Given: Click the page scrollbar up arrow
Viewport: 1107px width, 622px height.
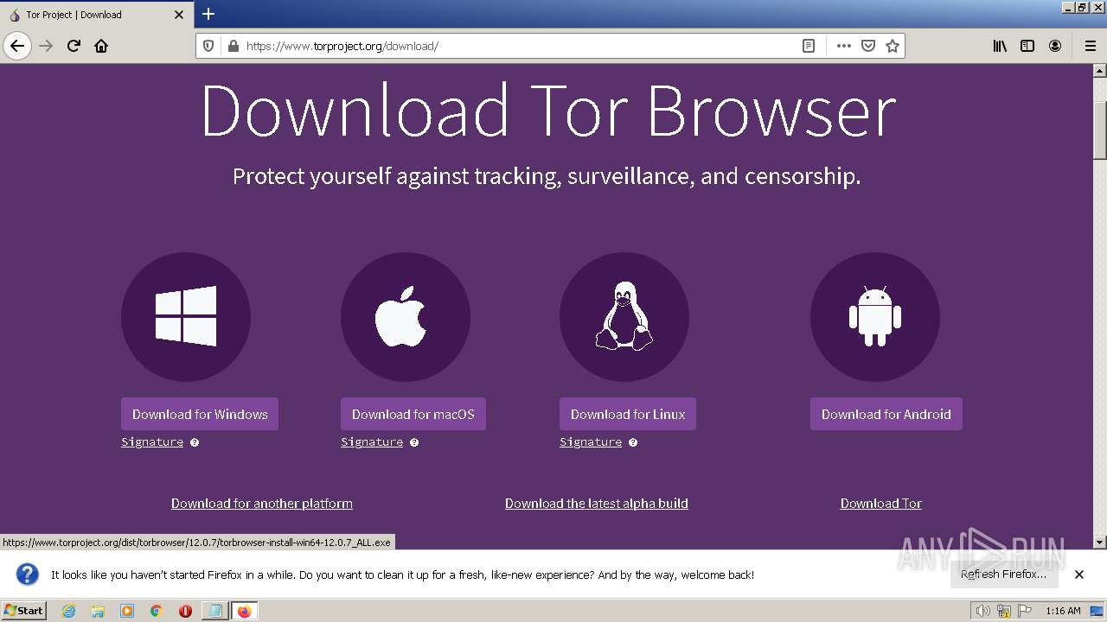Looking at the screenshot, I should (1099, 71).
